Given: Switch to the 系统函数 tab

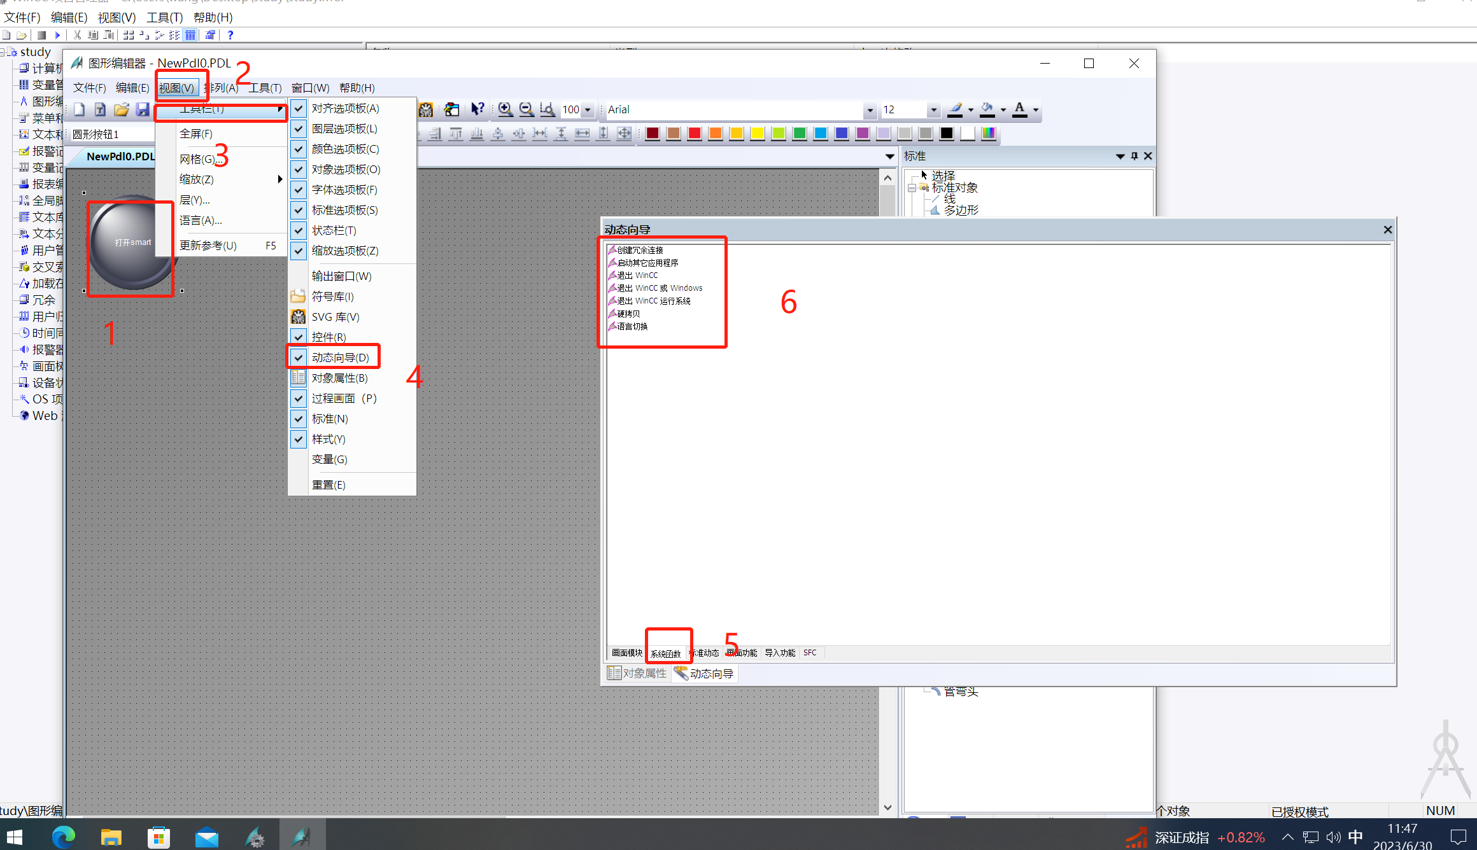Looking at the screenshot, I should 665,653.
